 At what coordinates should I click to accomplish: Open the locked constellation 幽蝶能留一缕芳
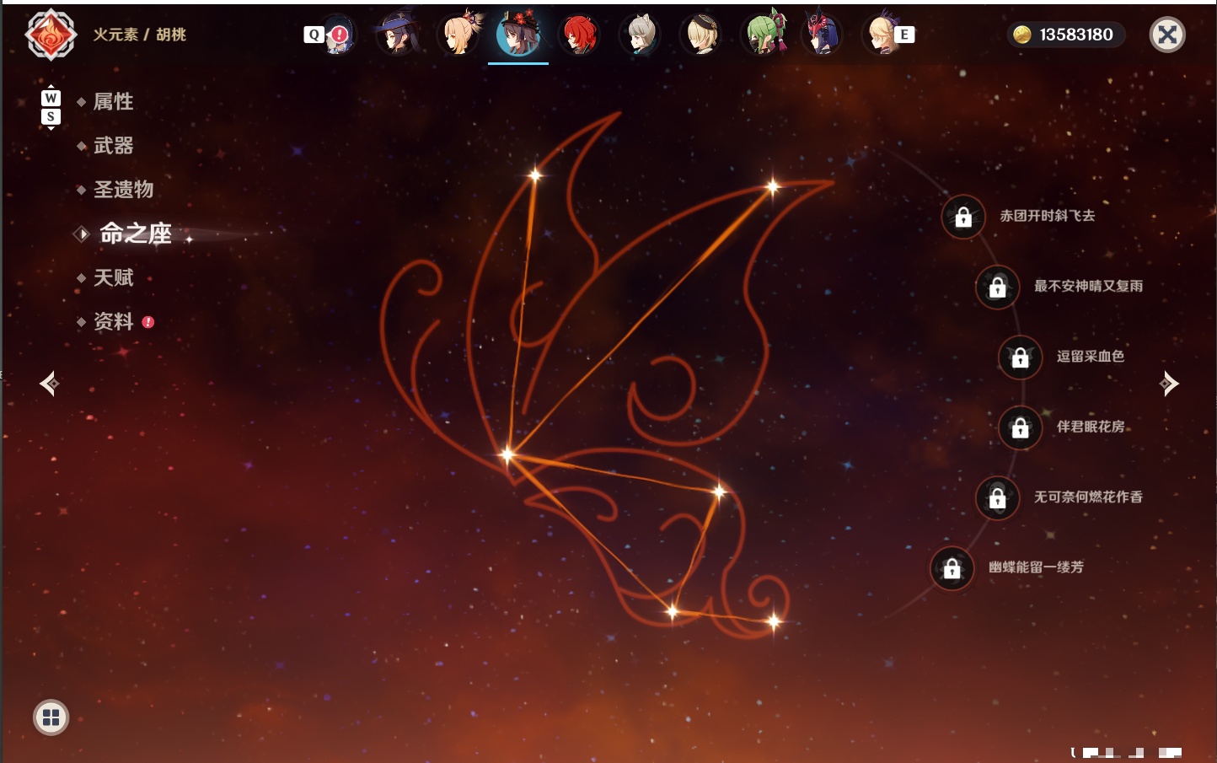(x=952, y=568)
